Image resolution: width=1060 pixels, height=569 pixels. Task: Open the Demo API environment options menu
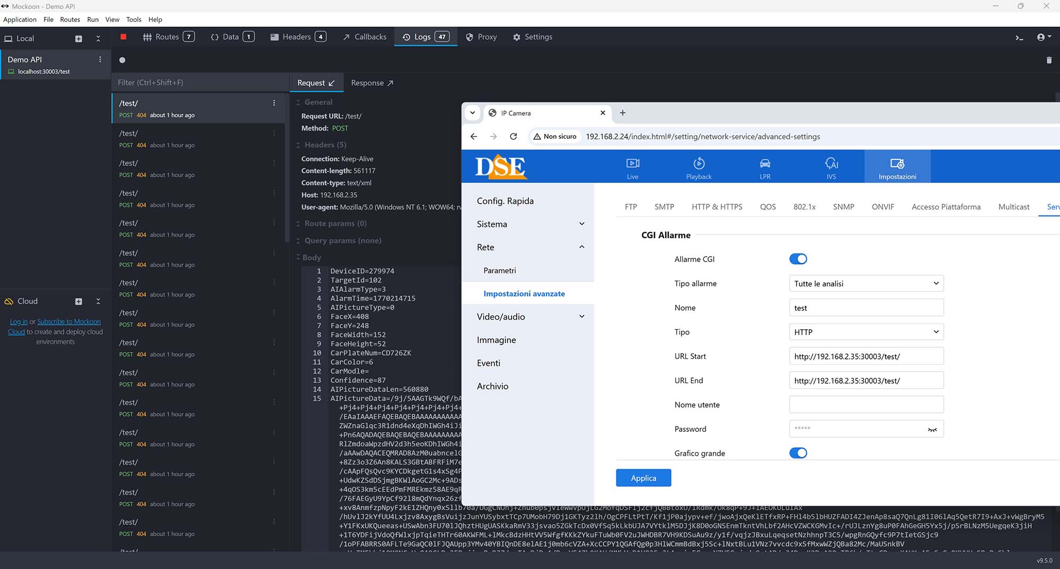100,60
